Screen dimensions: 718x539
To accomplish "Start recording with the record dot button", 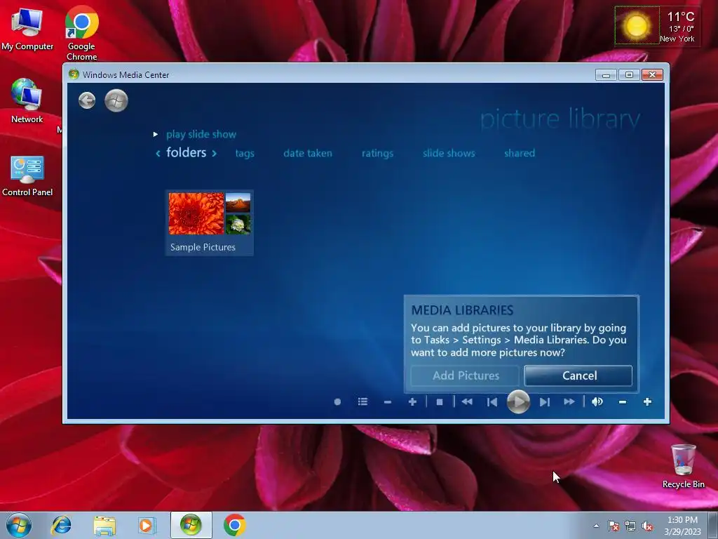I will click(337, 402).
